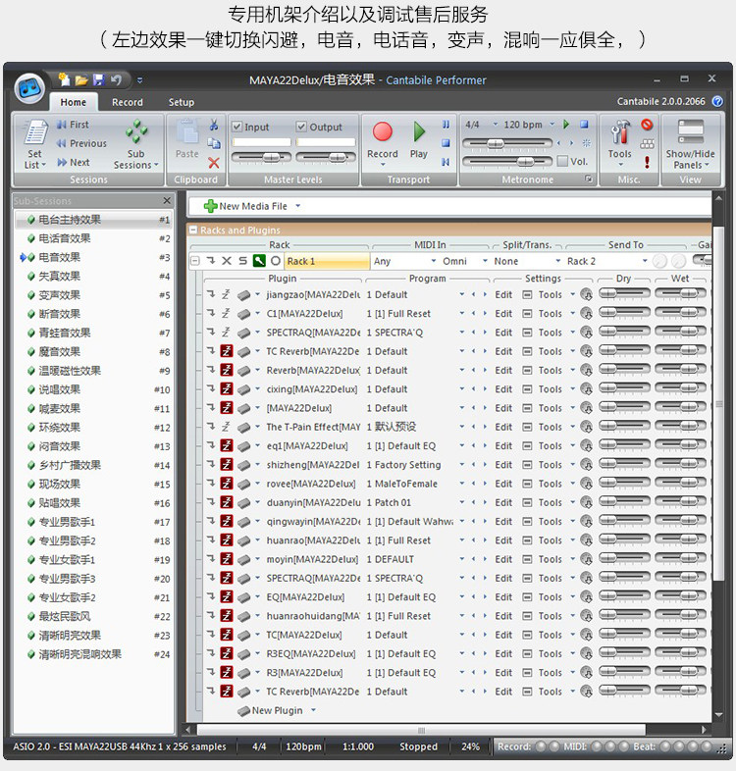Click New Plugin at list bottom
Screen dimensions: 736x771
point(277,710)
